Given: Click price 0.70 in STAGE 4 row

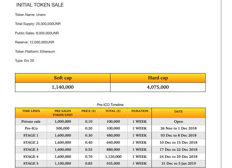Looking at the screenshot, I should pos(89,157).
